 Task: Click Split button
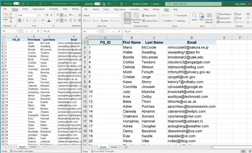pyautogui.click(x=238, y=14)
